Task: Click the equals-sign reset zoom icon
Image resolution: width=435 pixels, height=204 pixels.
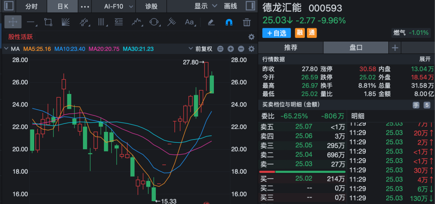Action: (x=220, y=49)
